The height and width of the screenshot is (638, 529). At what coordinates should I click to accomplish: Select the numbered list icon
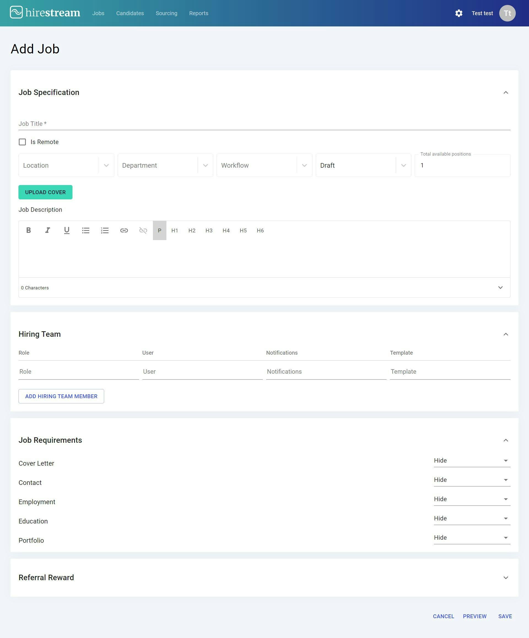[105, 230]
